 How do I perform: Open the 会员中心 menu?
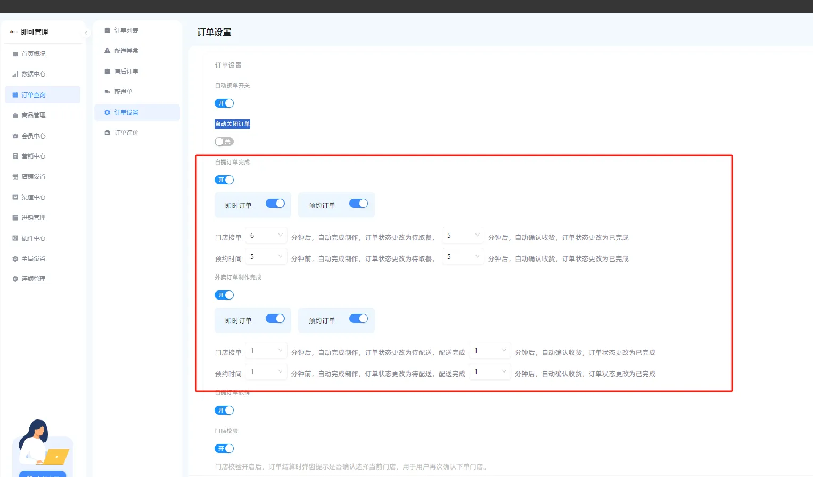[x=43, y=136]
